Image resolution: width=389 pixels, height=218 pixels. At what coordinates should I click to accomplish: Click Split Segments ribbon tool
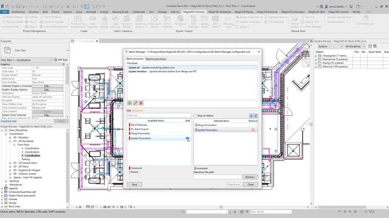click(x=92, y=21)
